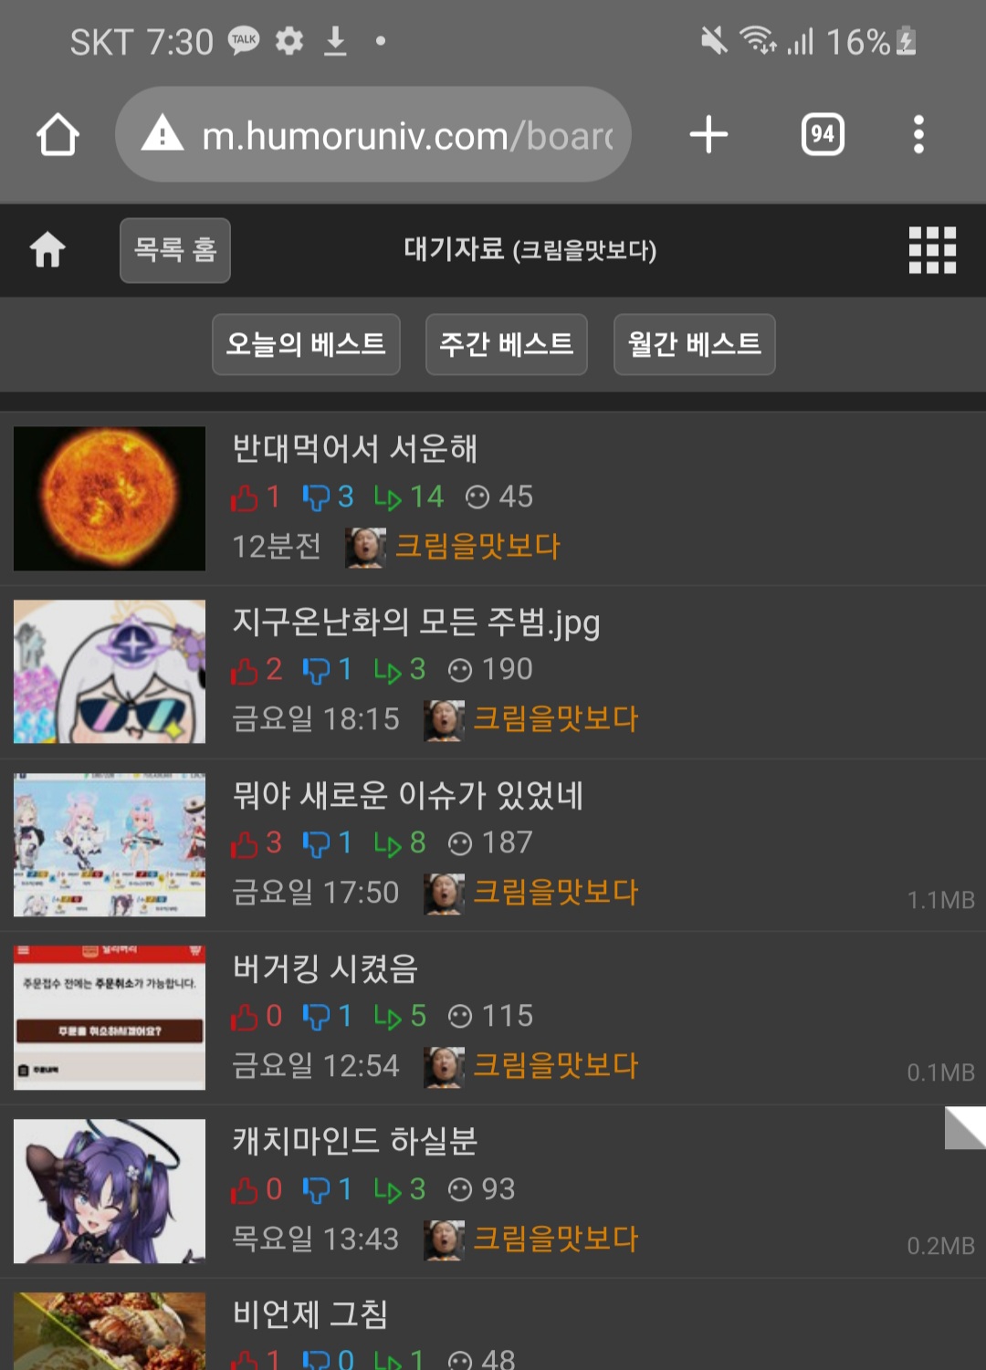The image size is (986, 1370).
Task: Open post 지구온난화의 모든 주범.jpg
Action: [x=416, y=622]
